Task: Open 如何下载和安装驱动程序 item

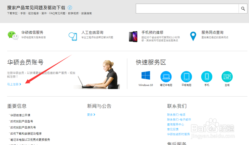Action: click(x=26, y=134)
